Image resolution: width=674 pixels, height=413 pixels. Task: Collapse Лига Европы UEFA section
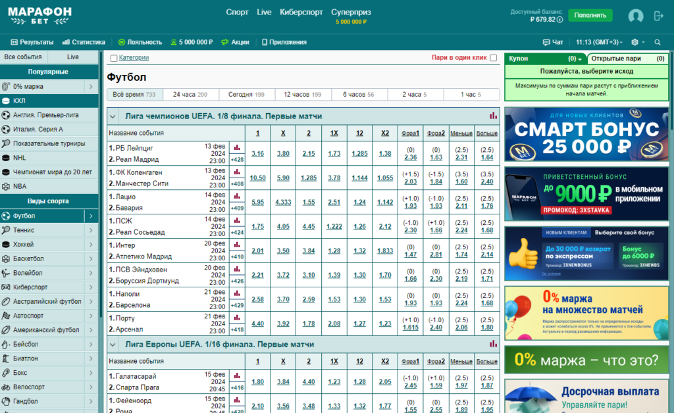[x=113, y=345]
